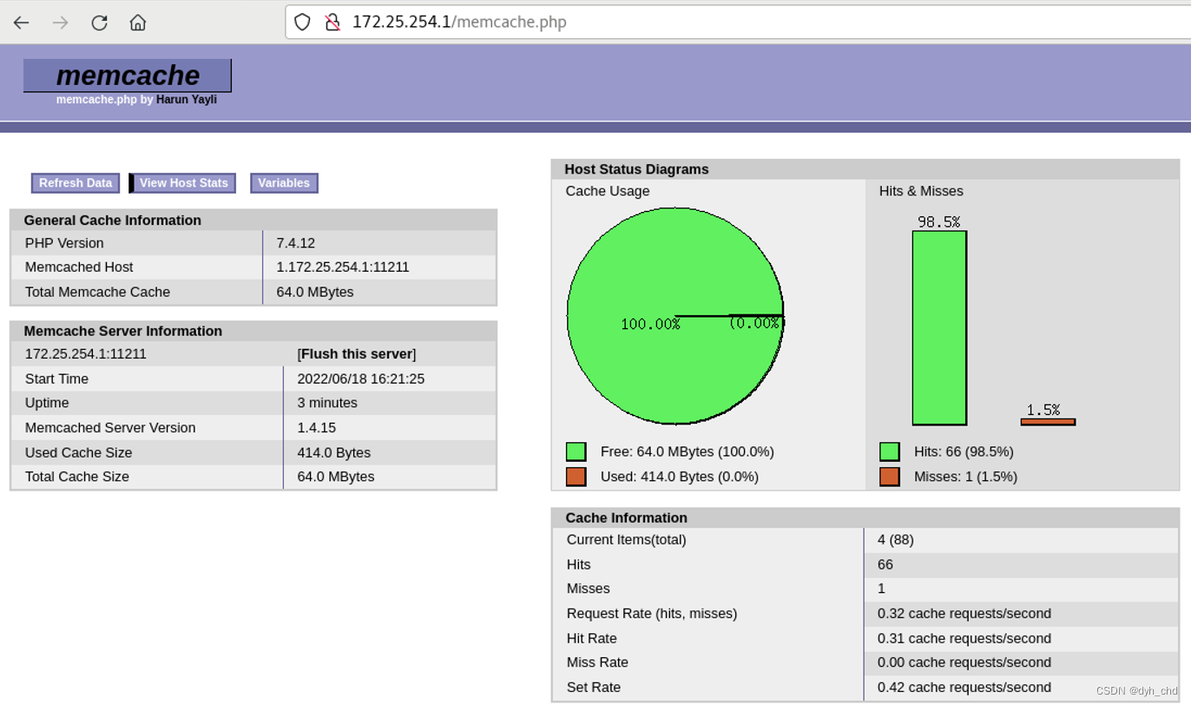Click the orange Used legend swatch
This screenshot has height=705, width=1191.
[577, 477]
